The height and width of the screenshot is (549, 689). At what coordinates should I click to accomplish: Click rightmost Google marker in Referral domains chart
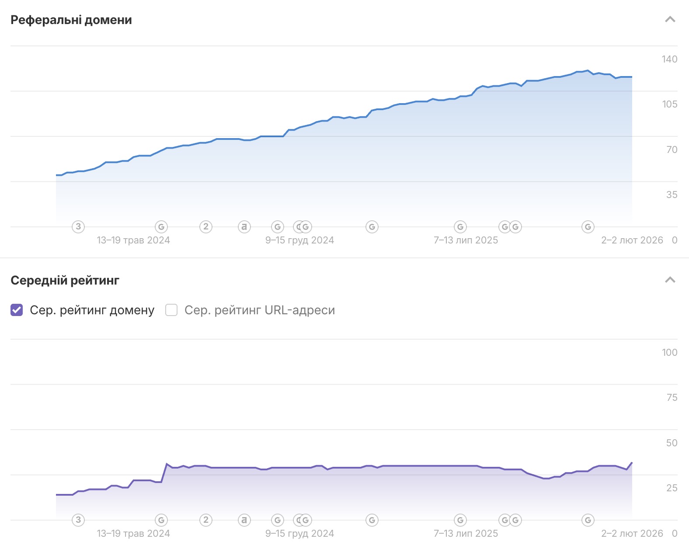[588, 227]
